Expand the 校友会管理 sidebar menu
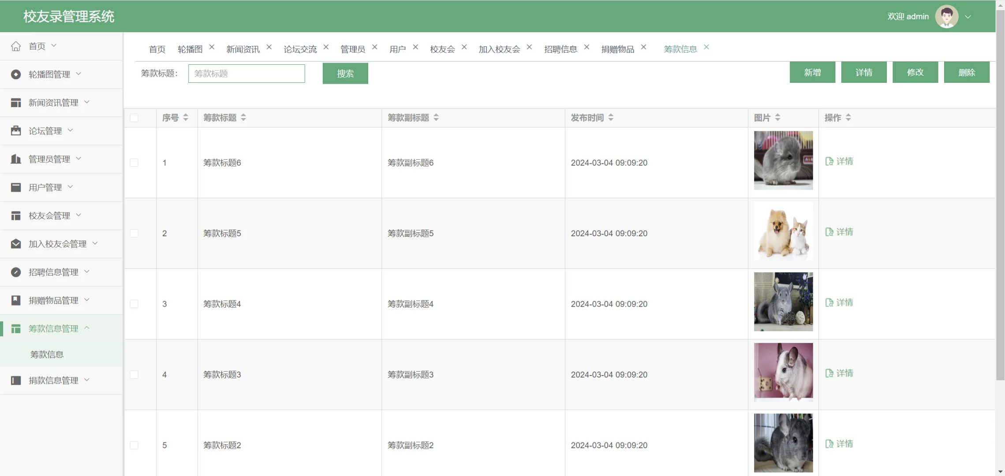Image resolution: width=1005 pixels, height=476 pixels. point(78,216)
